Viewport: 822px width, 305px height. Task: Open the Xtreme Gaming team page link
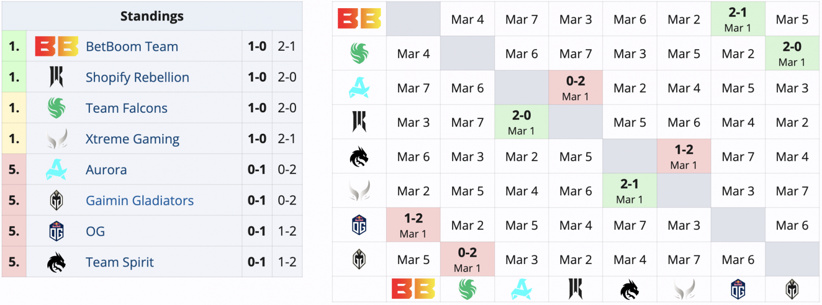tap(133, 139)
